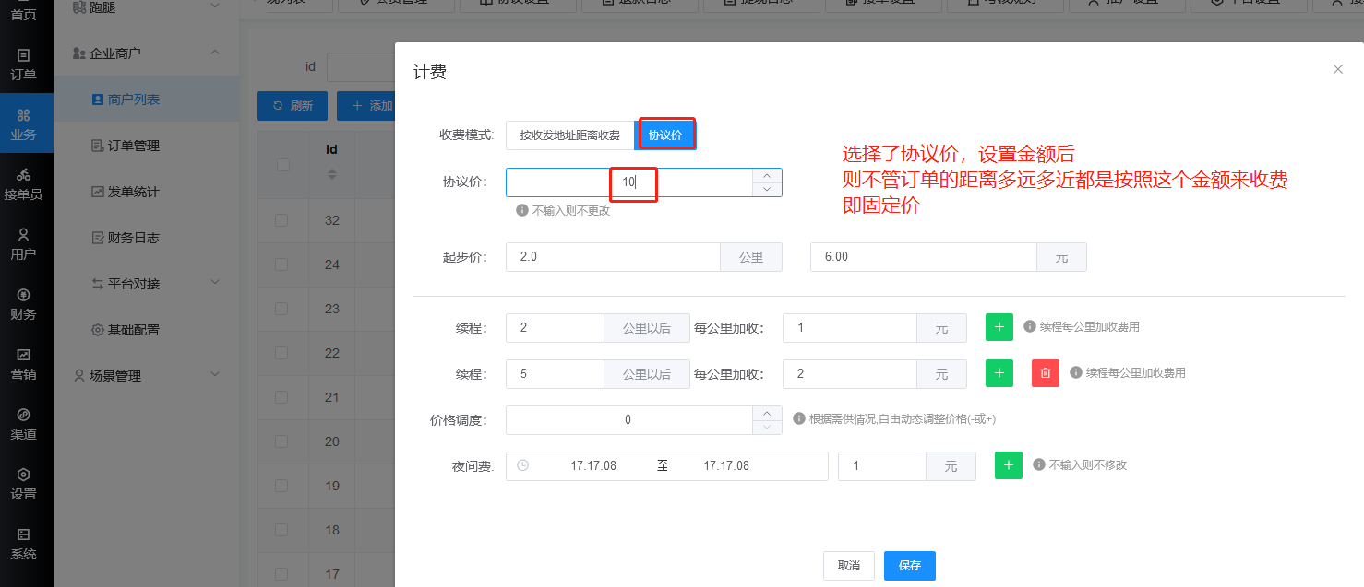The width and height of the screenshot is (1364, 587).
Task: Click green plus button in second 续程 row
Action: (x=999, y=373)
